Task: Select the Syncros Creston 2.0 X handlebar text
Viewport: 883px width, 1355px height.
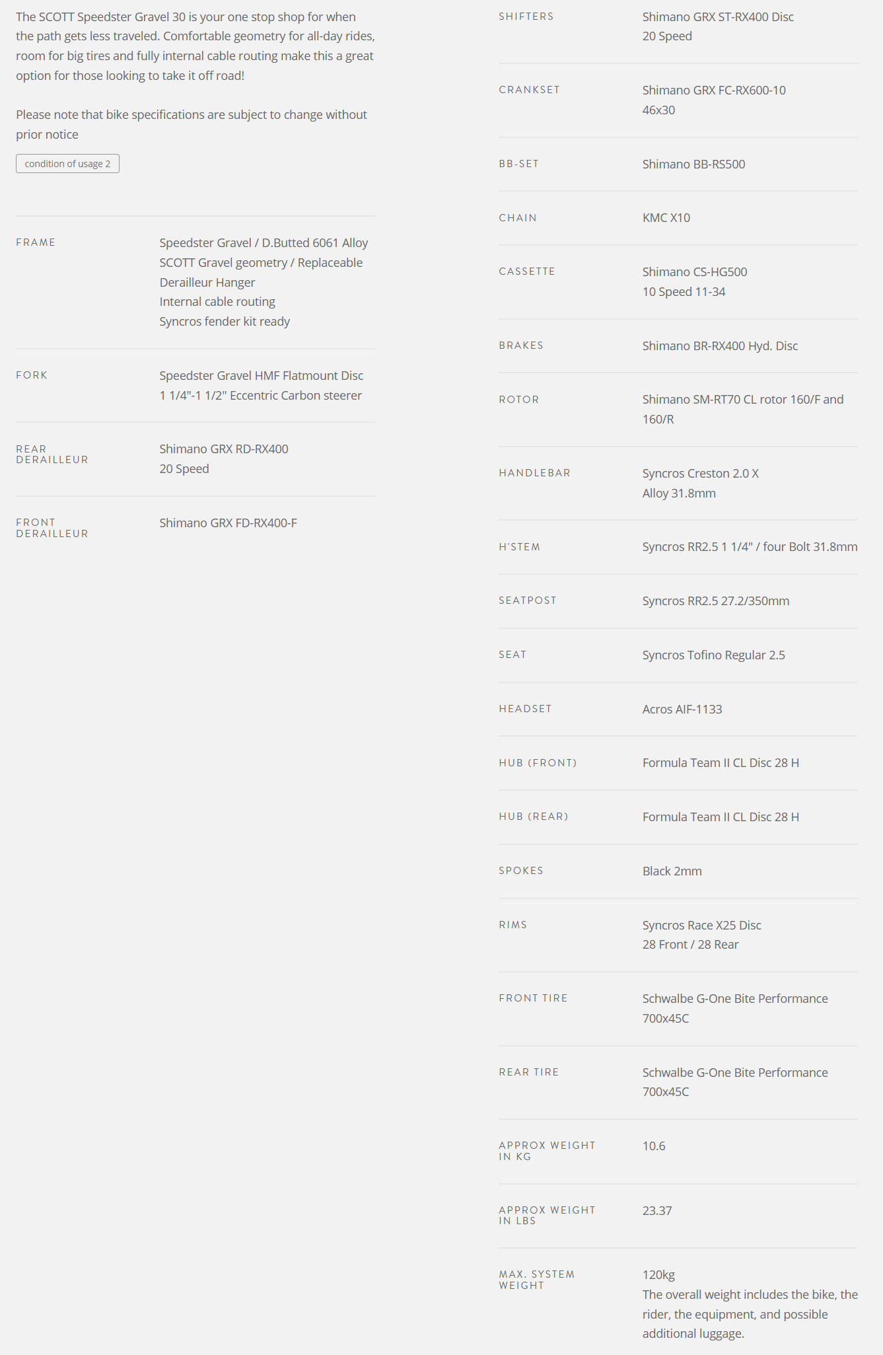Action: coord(700,474)
